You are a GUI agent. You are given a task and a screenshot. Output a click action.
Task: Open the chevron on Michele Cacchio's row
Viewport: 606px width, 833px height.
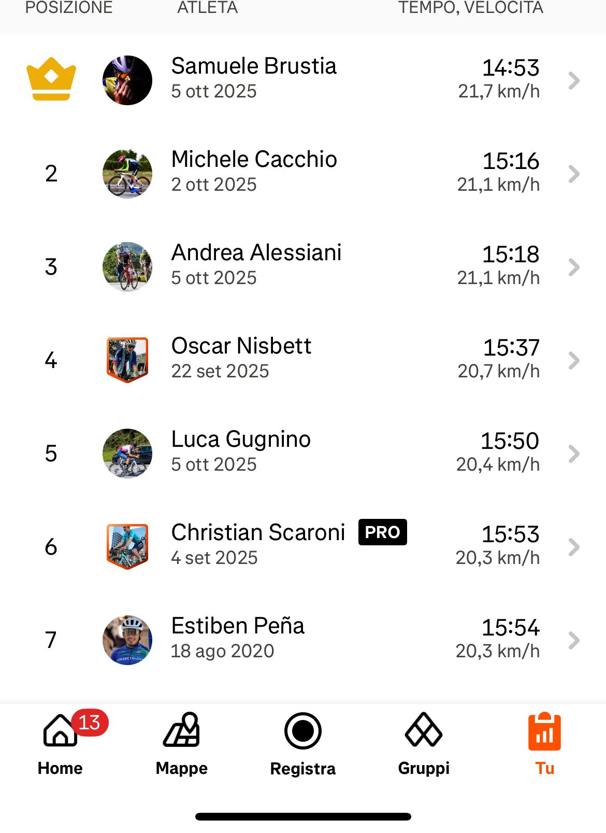(x=573, y=174)
